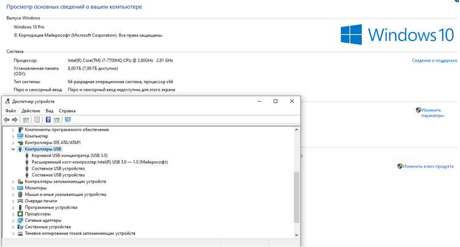Click the Компоненты программного обеспечения icon
The width and height of the screenshot is (460, 247).
pyautogui.click(x=20, y=129)
